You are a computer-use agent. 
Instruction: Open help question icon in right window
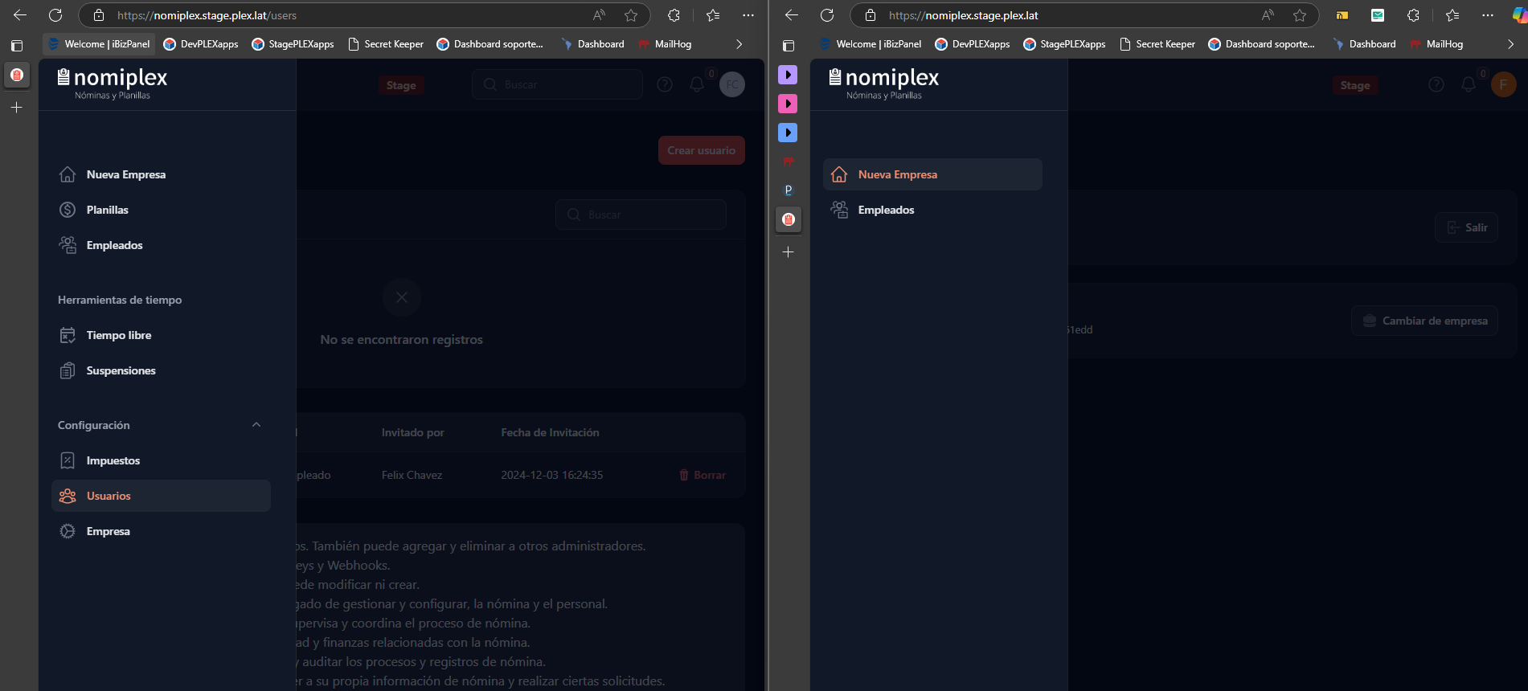1436,84
